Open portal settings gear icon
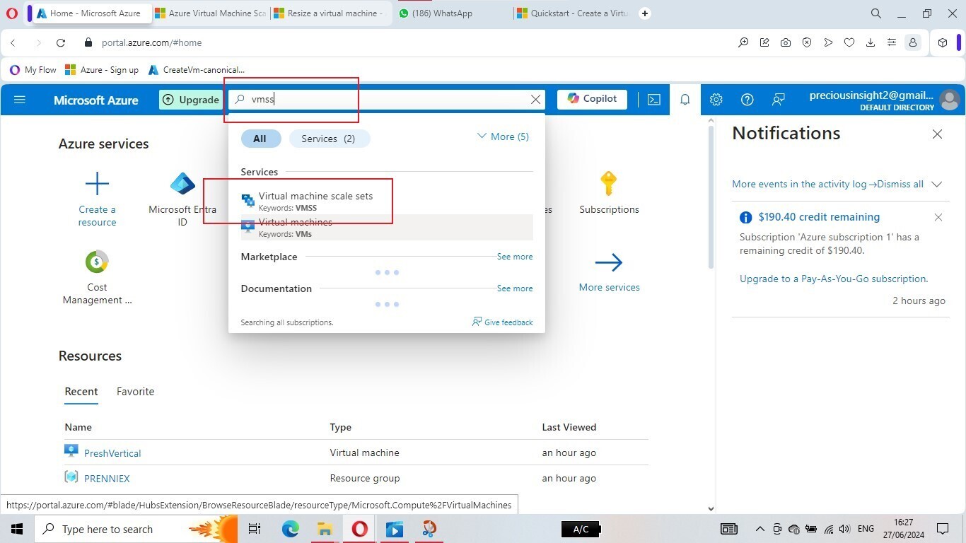Image resolution: width=966 pixels, height=543 pixels. (716, 100)
